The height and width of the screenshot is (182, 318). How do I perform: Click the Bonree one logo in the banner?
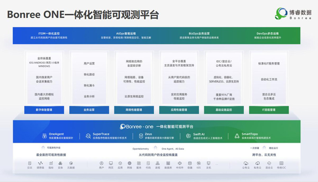[x=136, y=127]
